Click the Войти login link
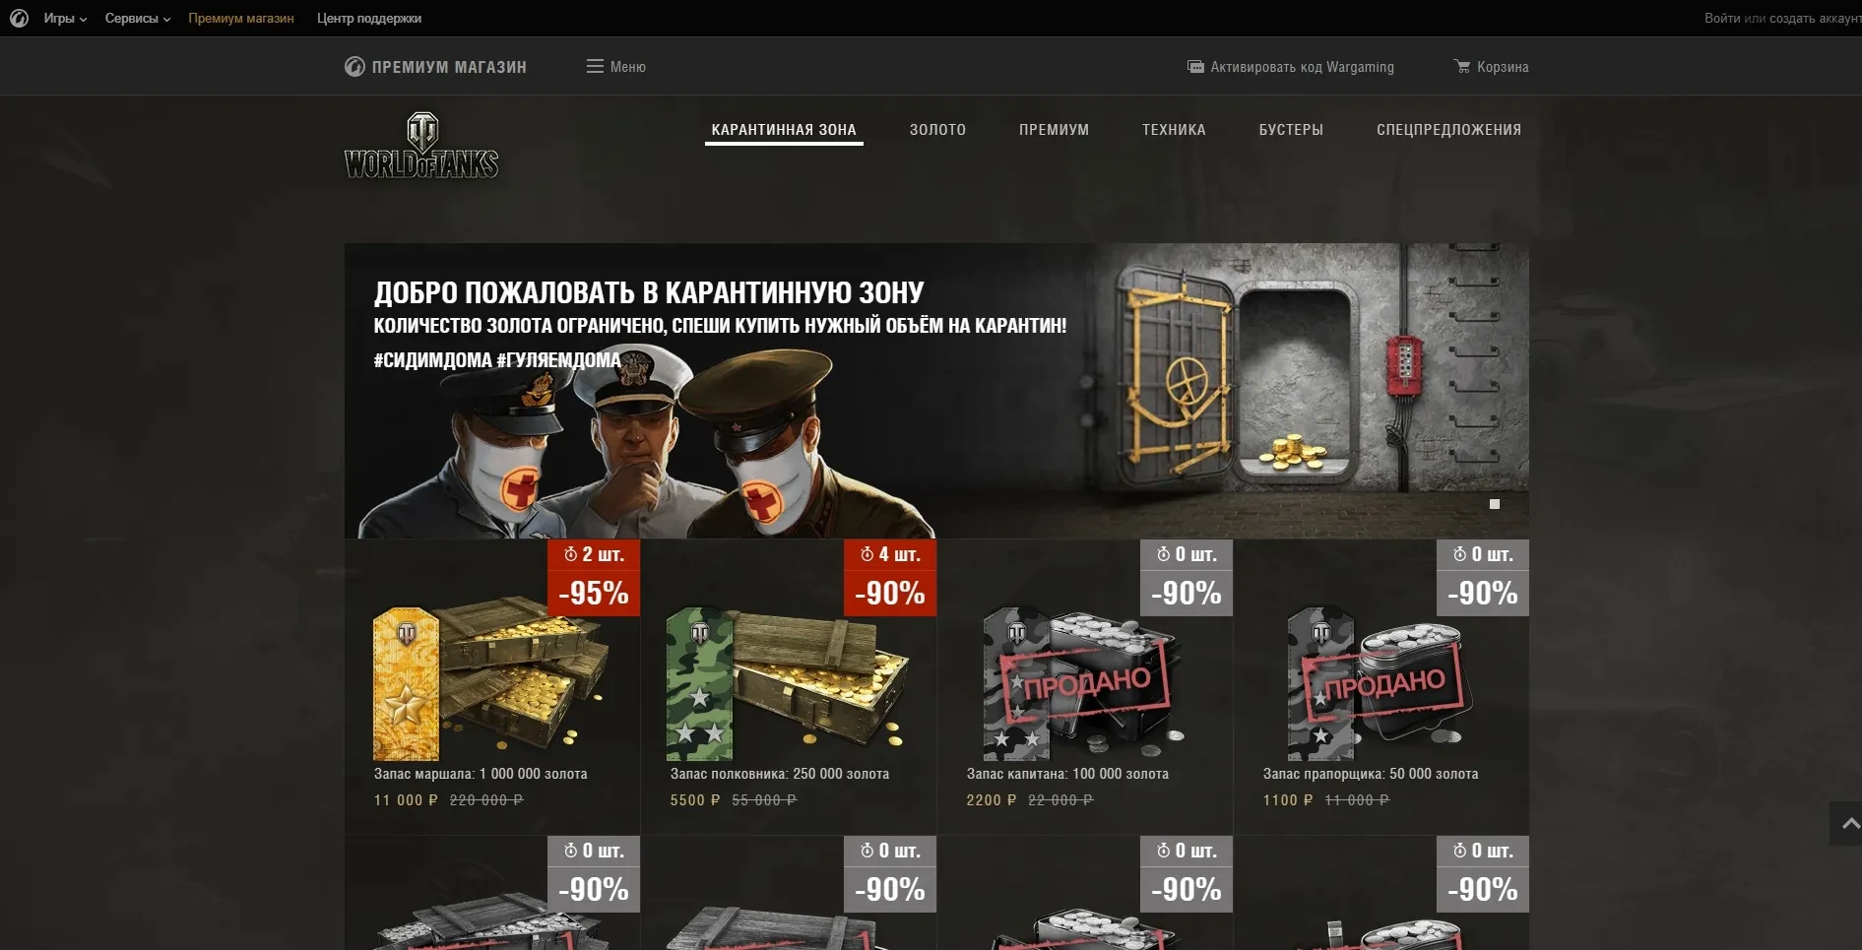 pyautogui.click(x=1722, y=18)
